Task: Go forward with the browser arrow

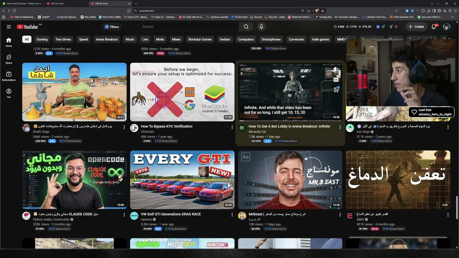Action: (x=9, y=11)
